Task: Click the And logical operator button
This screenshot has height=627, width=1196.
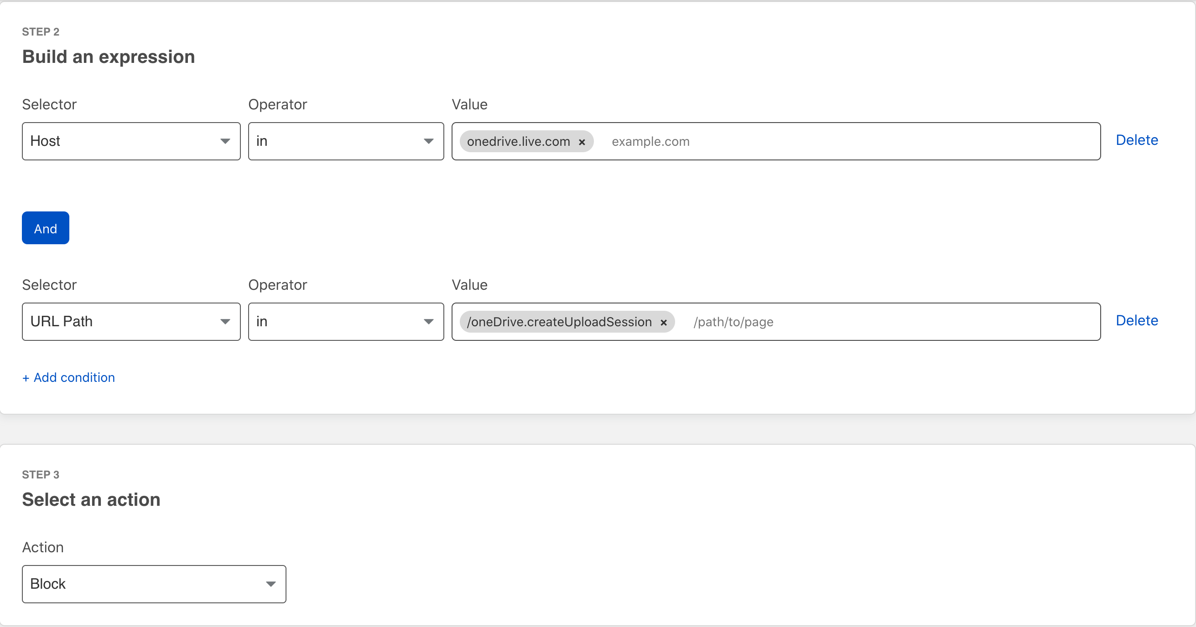Action: coord(46,228)
